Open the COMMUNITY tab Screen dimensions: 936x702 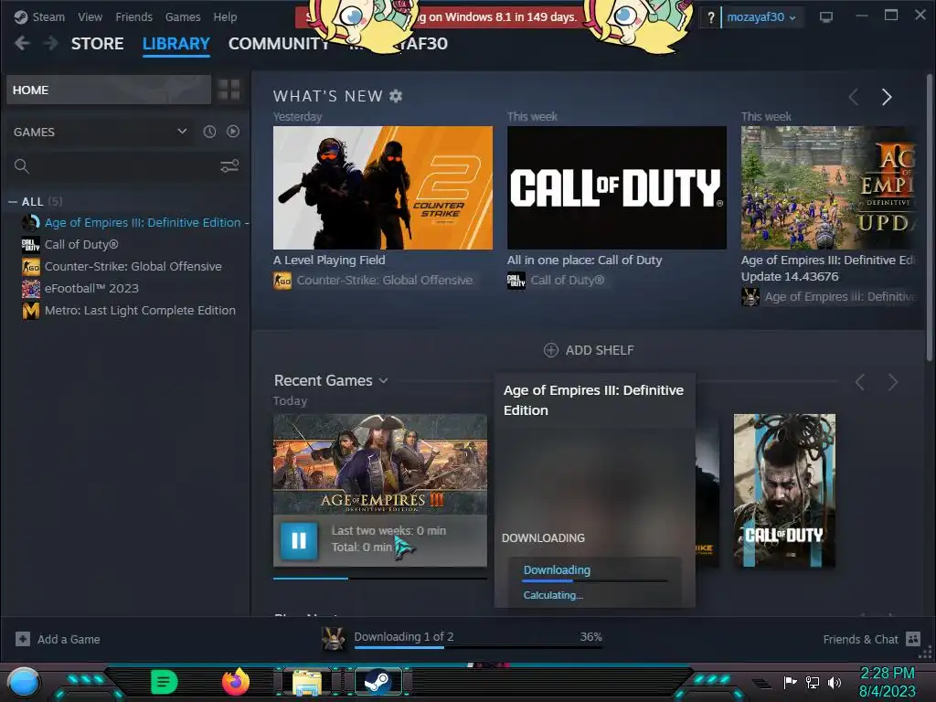tap(279, 44)
